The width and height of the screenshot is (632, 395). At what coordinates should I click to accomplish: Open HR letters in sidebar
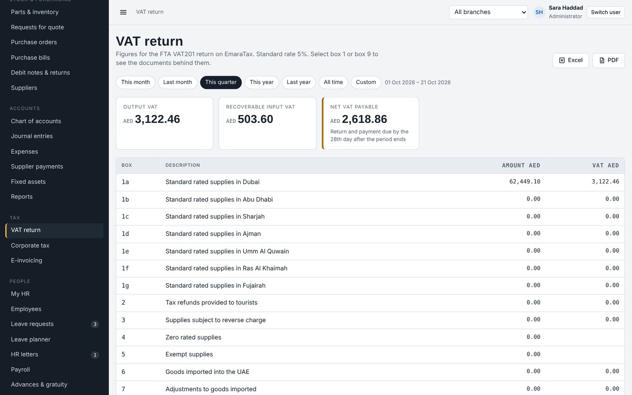point(54,355)
